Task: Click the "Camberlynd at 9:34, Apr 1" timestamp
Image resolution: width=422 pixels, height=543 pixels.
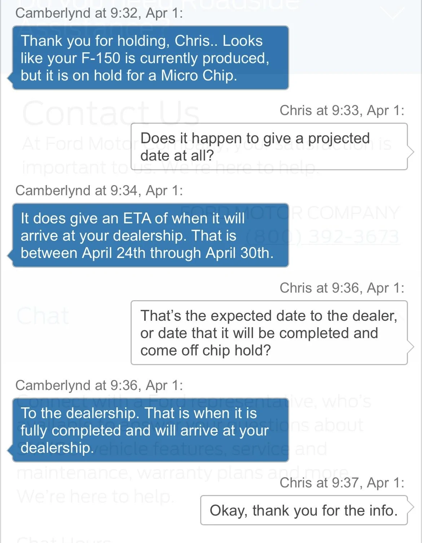Action: 99,191
